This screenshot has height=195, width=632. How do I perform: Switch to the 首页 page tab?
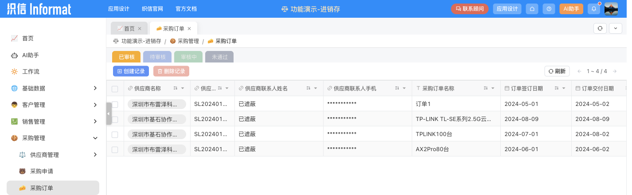pyautogui.click(x=129, y=28)
